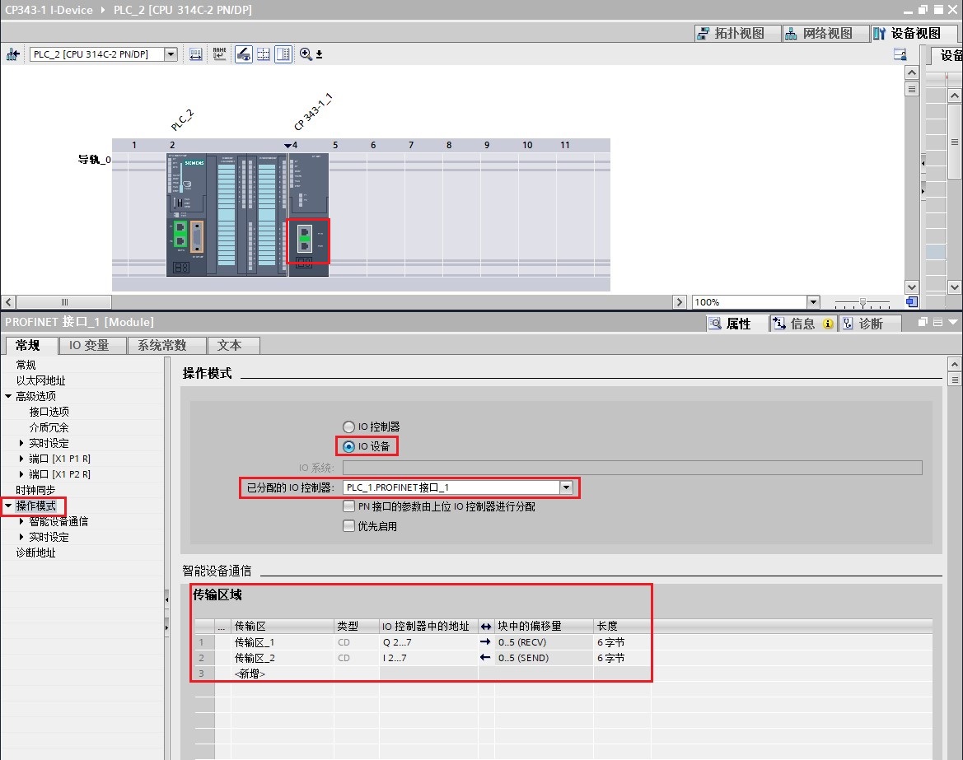Switch to the 网络视图 tab
Viewport: 963px width, 760px height.
825,33
